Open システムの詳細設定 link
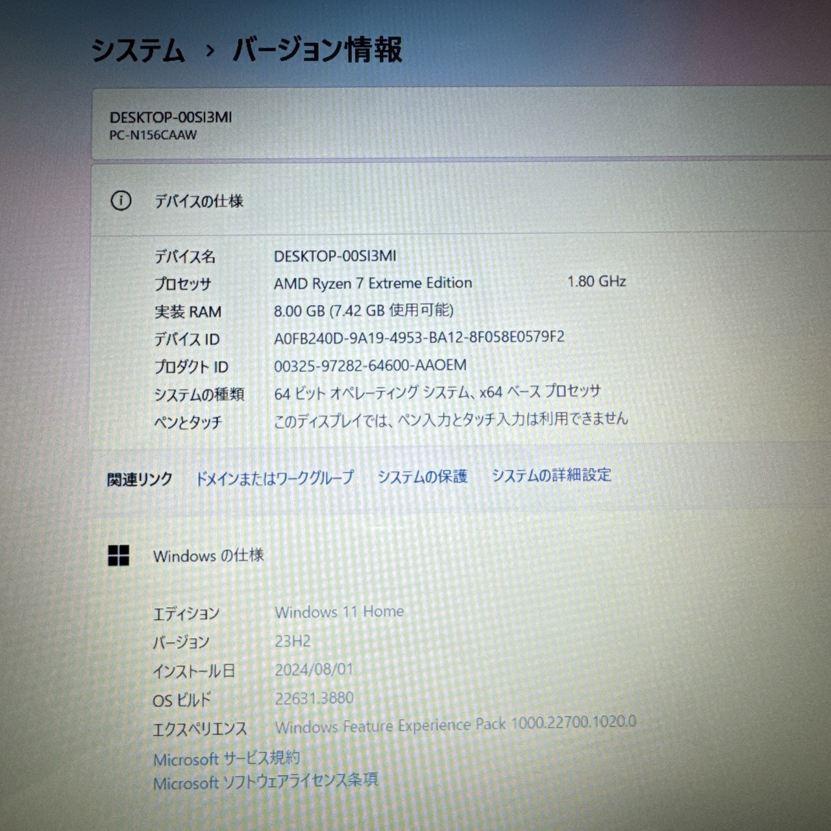 [551, 475]
